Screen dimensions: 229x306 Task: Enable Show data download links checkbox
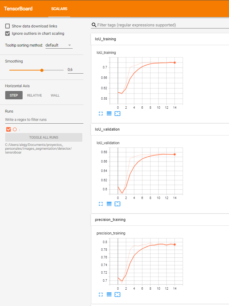point(7,26)
